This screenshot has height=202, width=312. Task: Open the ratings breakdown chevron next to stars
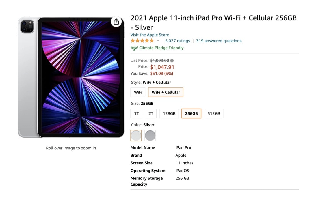click(x=157, y=41)
